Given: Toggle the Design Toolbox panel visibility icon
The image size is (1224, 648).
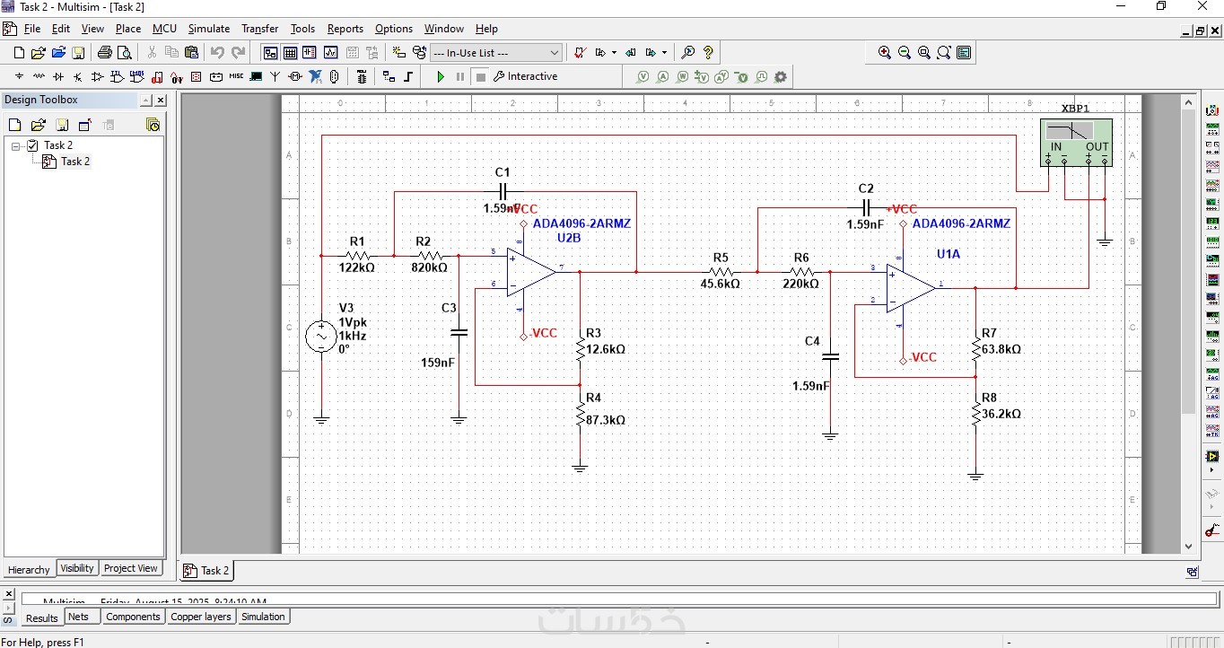Looking at the screenshot, I should [270, 53].
